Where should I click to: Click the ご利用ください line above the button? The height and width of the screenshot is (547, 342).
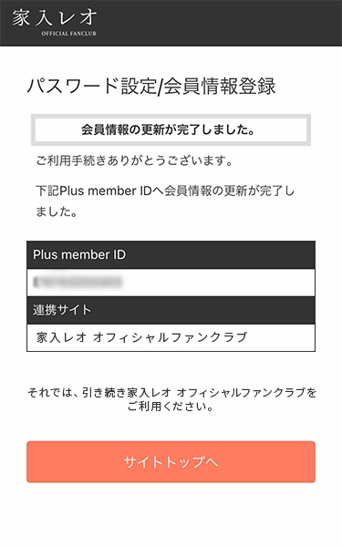[170, 407]
